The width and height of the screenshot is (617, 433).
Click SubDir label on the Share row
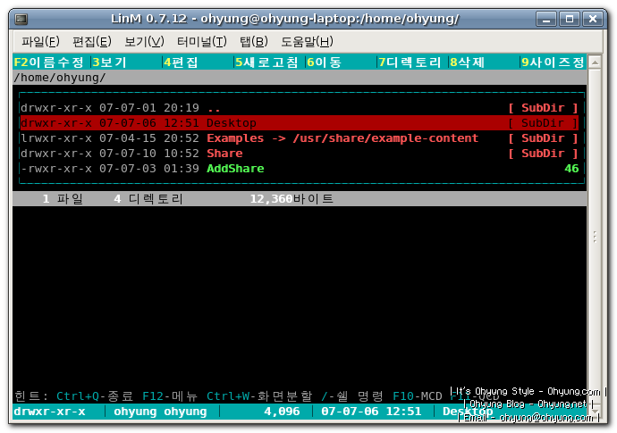(x=543, y=154)
